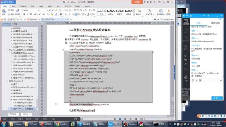226x127 pixels.
Task: Click the speaker volume icon in chat sidebar
Action: coord(185,60)
